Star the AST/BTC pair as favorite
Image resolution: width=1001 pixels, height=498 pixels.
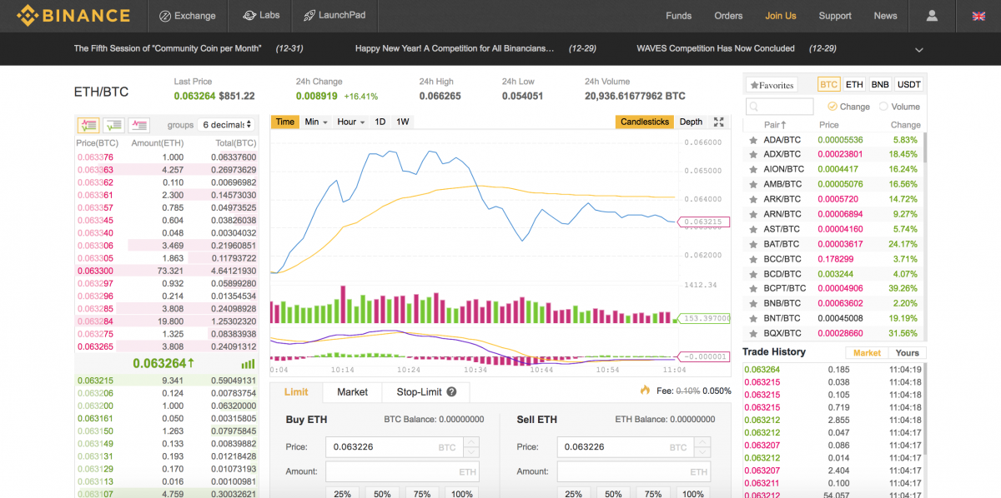[x=753, y=229]
